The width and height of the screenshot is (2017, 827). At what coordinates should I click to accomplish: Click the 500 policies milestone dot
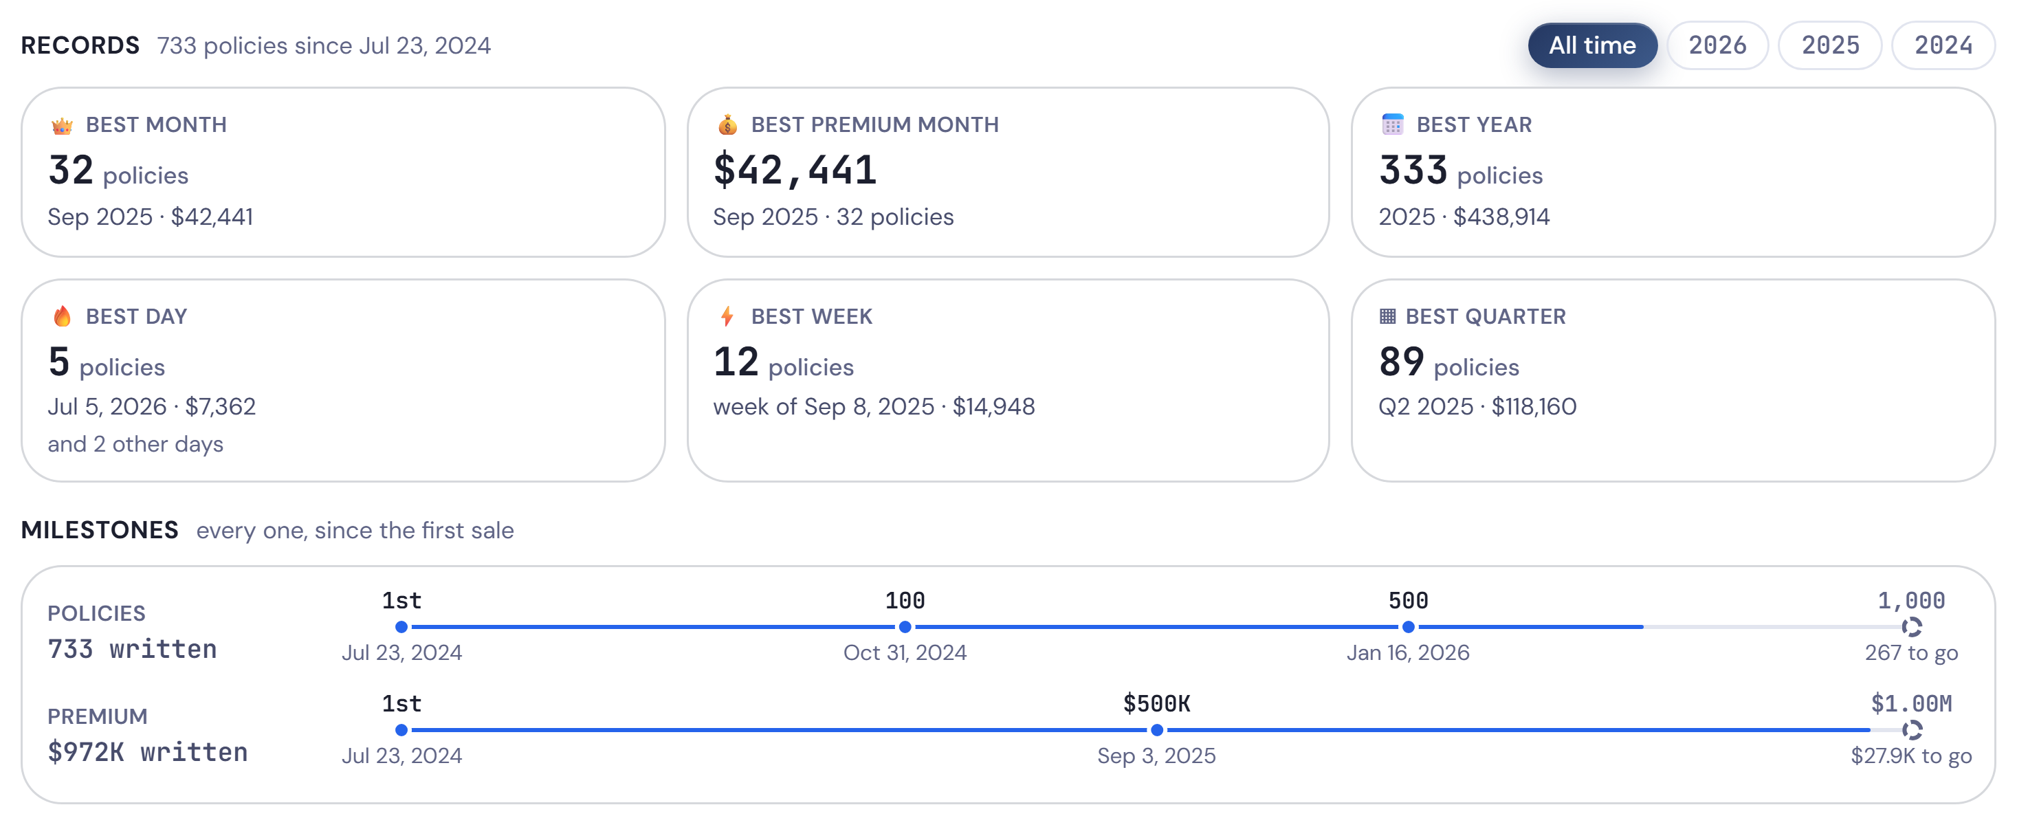pyautogui.click(x=1408, y=628)
